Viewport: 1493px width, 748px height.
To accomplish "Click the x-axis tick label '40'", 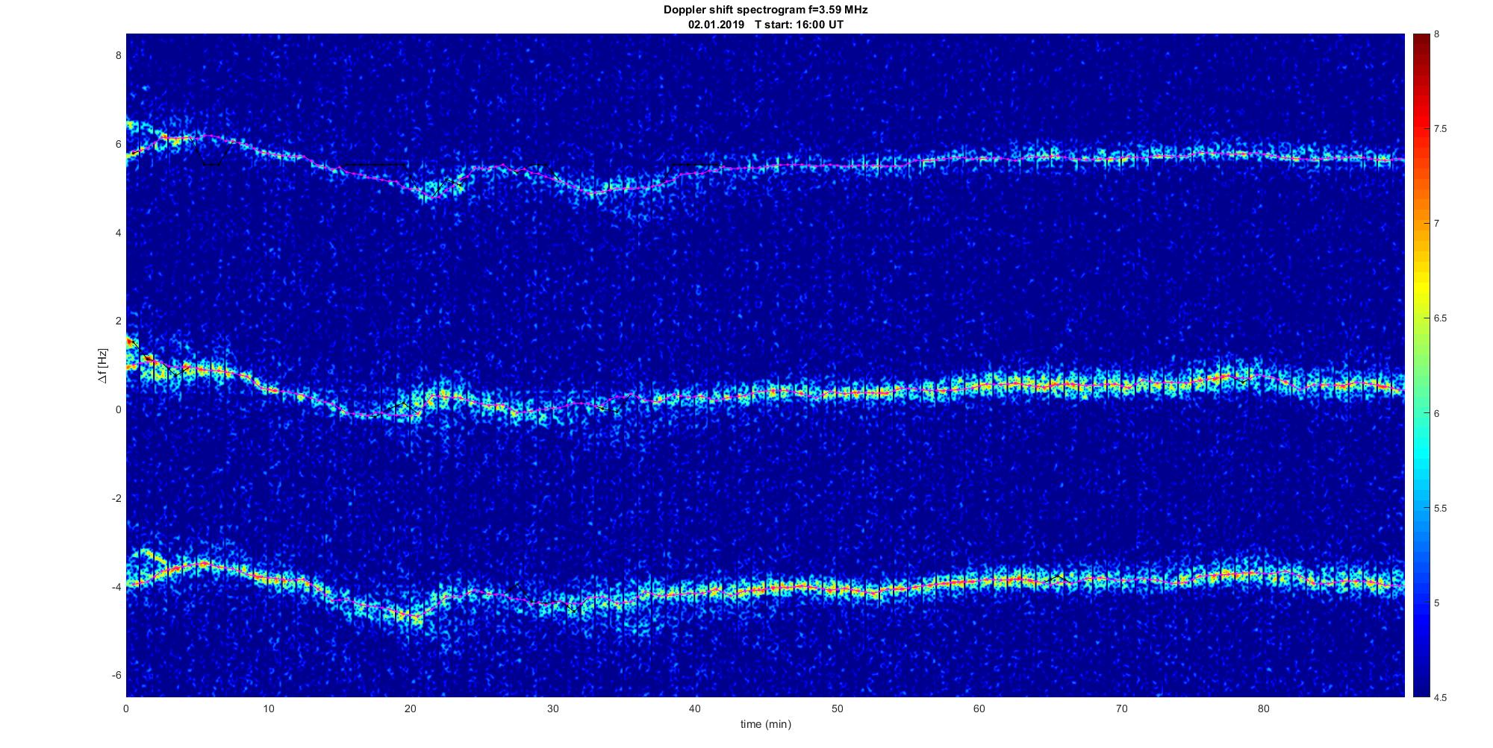I will pyautogui.click(x=695, y=708).
